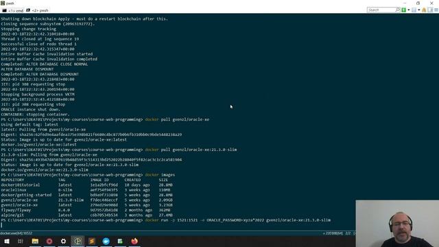Viewport: 439px width, 247px height.
Task: Click the "Stopping change tracking" line
Action: coord(28,29)
